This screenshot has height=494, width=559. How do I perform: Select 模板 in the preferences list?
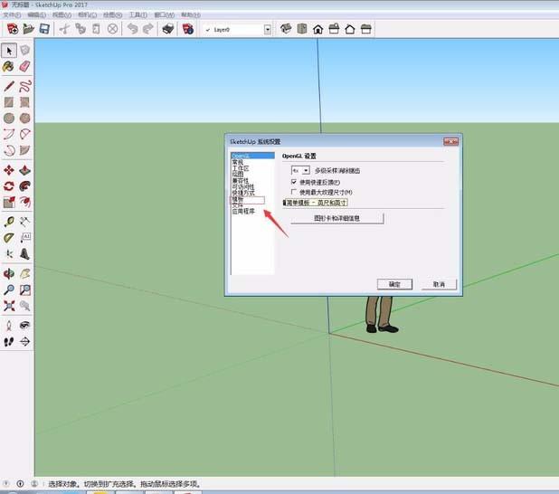click(x=238, y=199)
